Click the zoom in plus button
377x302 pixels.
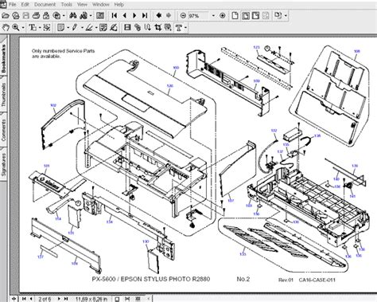pyautogui.click(x=223, y=16)
